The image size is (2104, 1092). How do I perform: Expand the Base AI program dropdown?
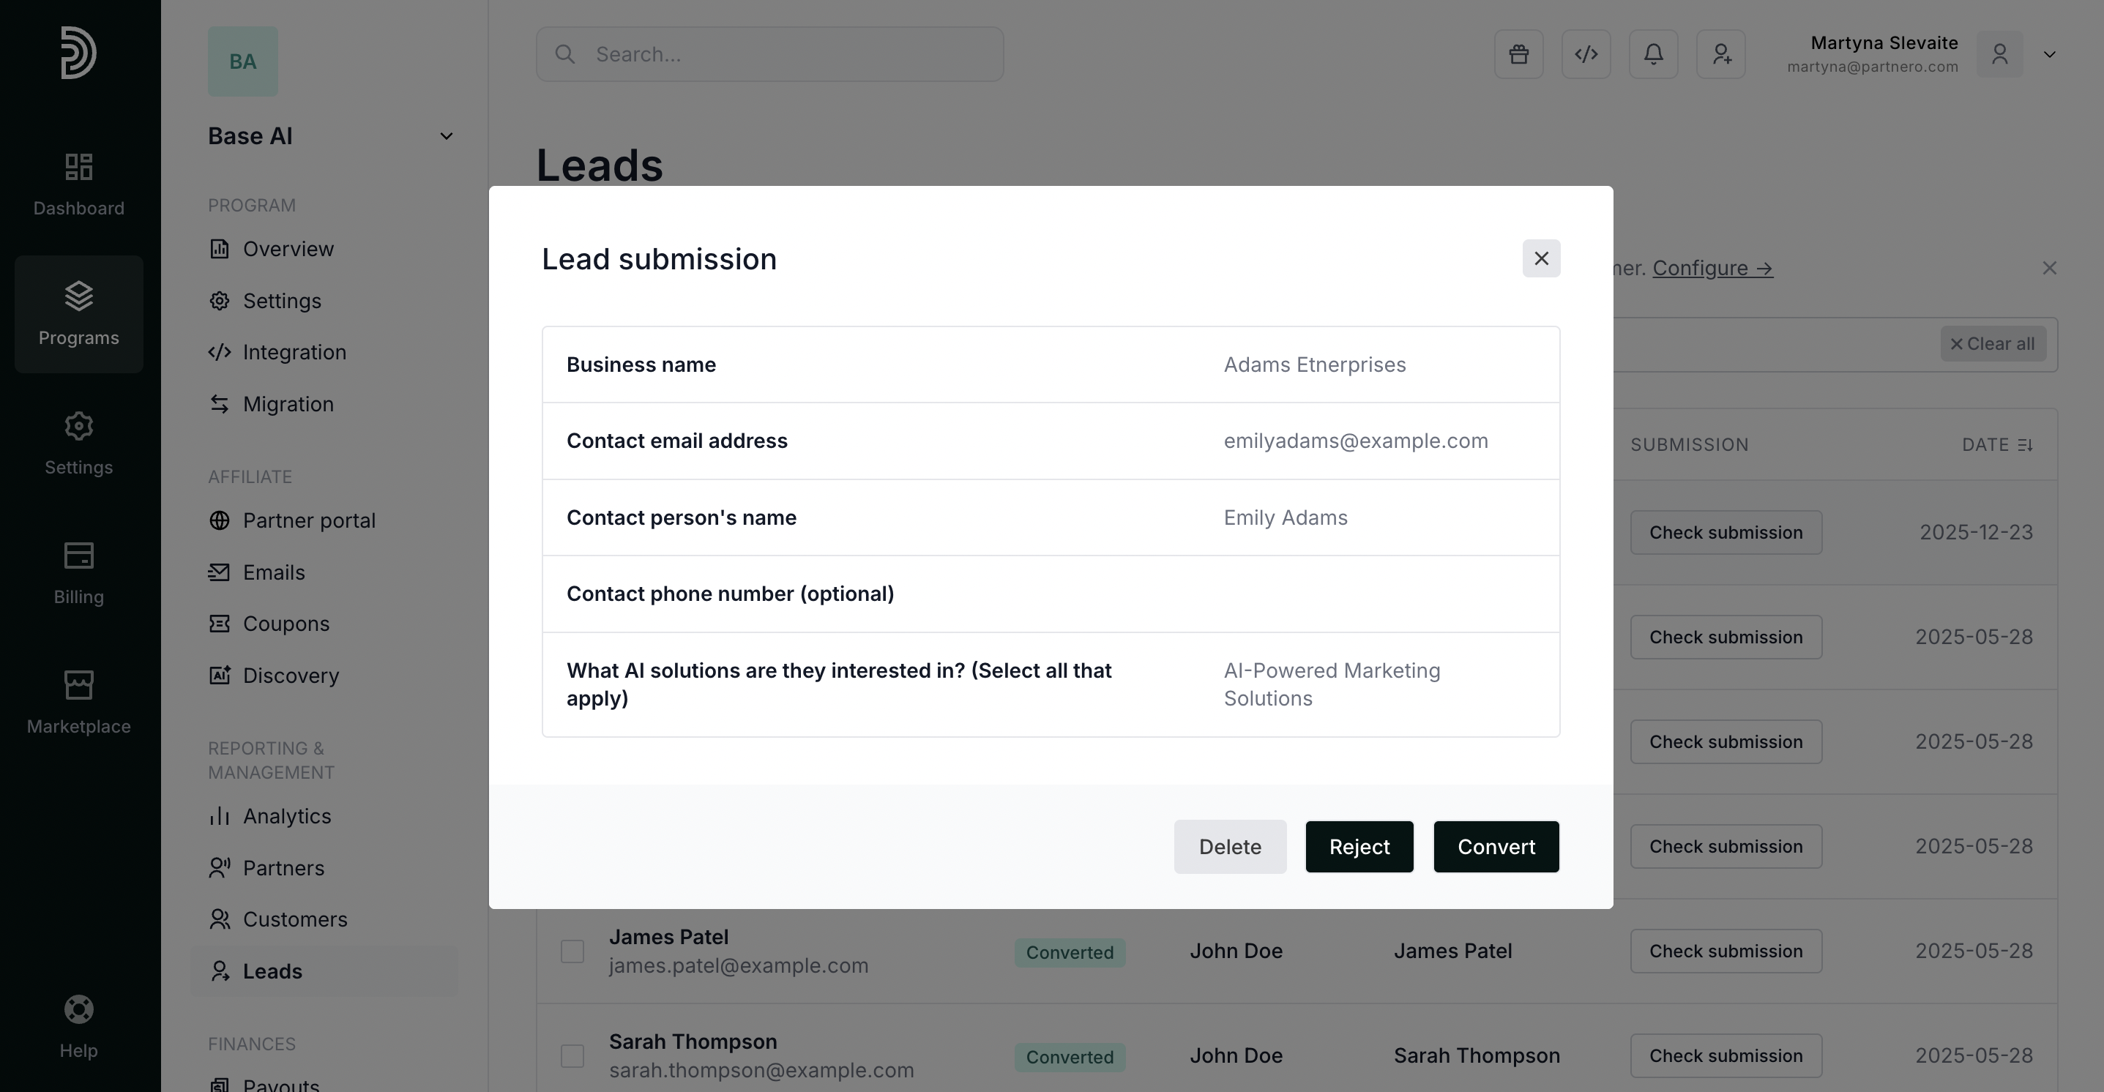point(446,136)
